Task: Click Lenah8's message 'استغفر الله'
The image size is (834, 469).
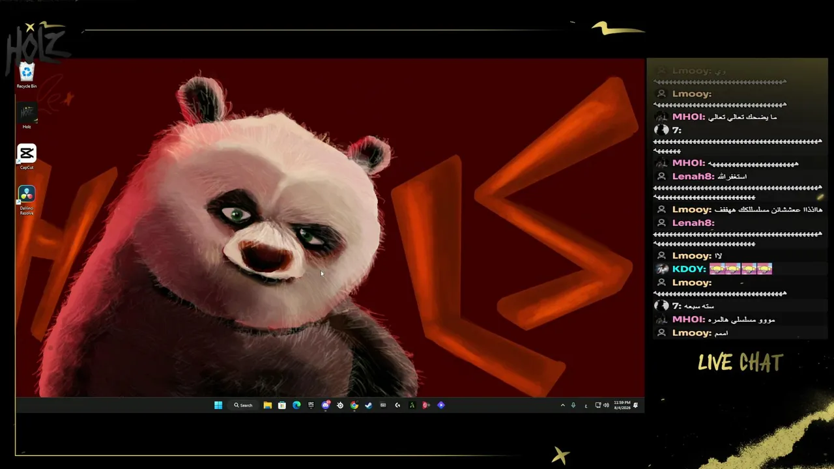Action: 732,177
